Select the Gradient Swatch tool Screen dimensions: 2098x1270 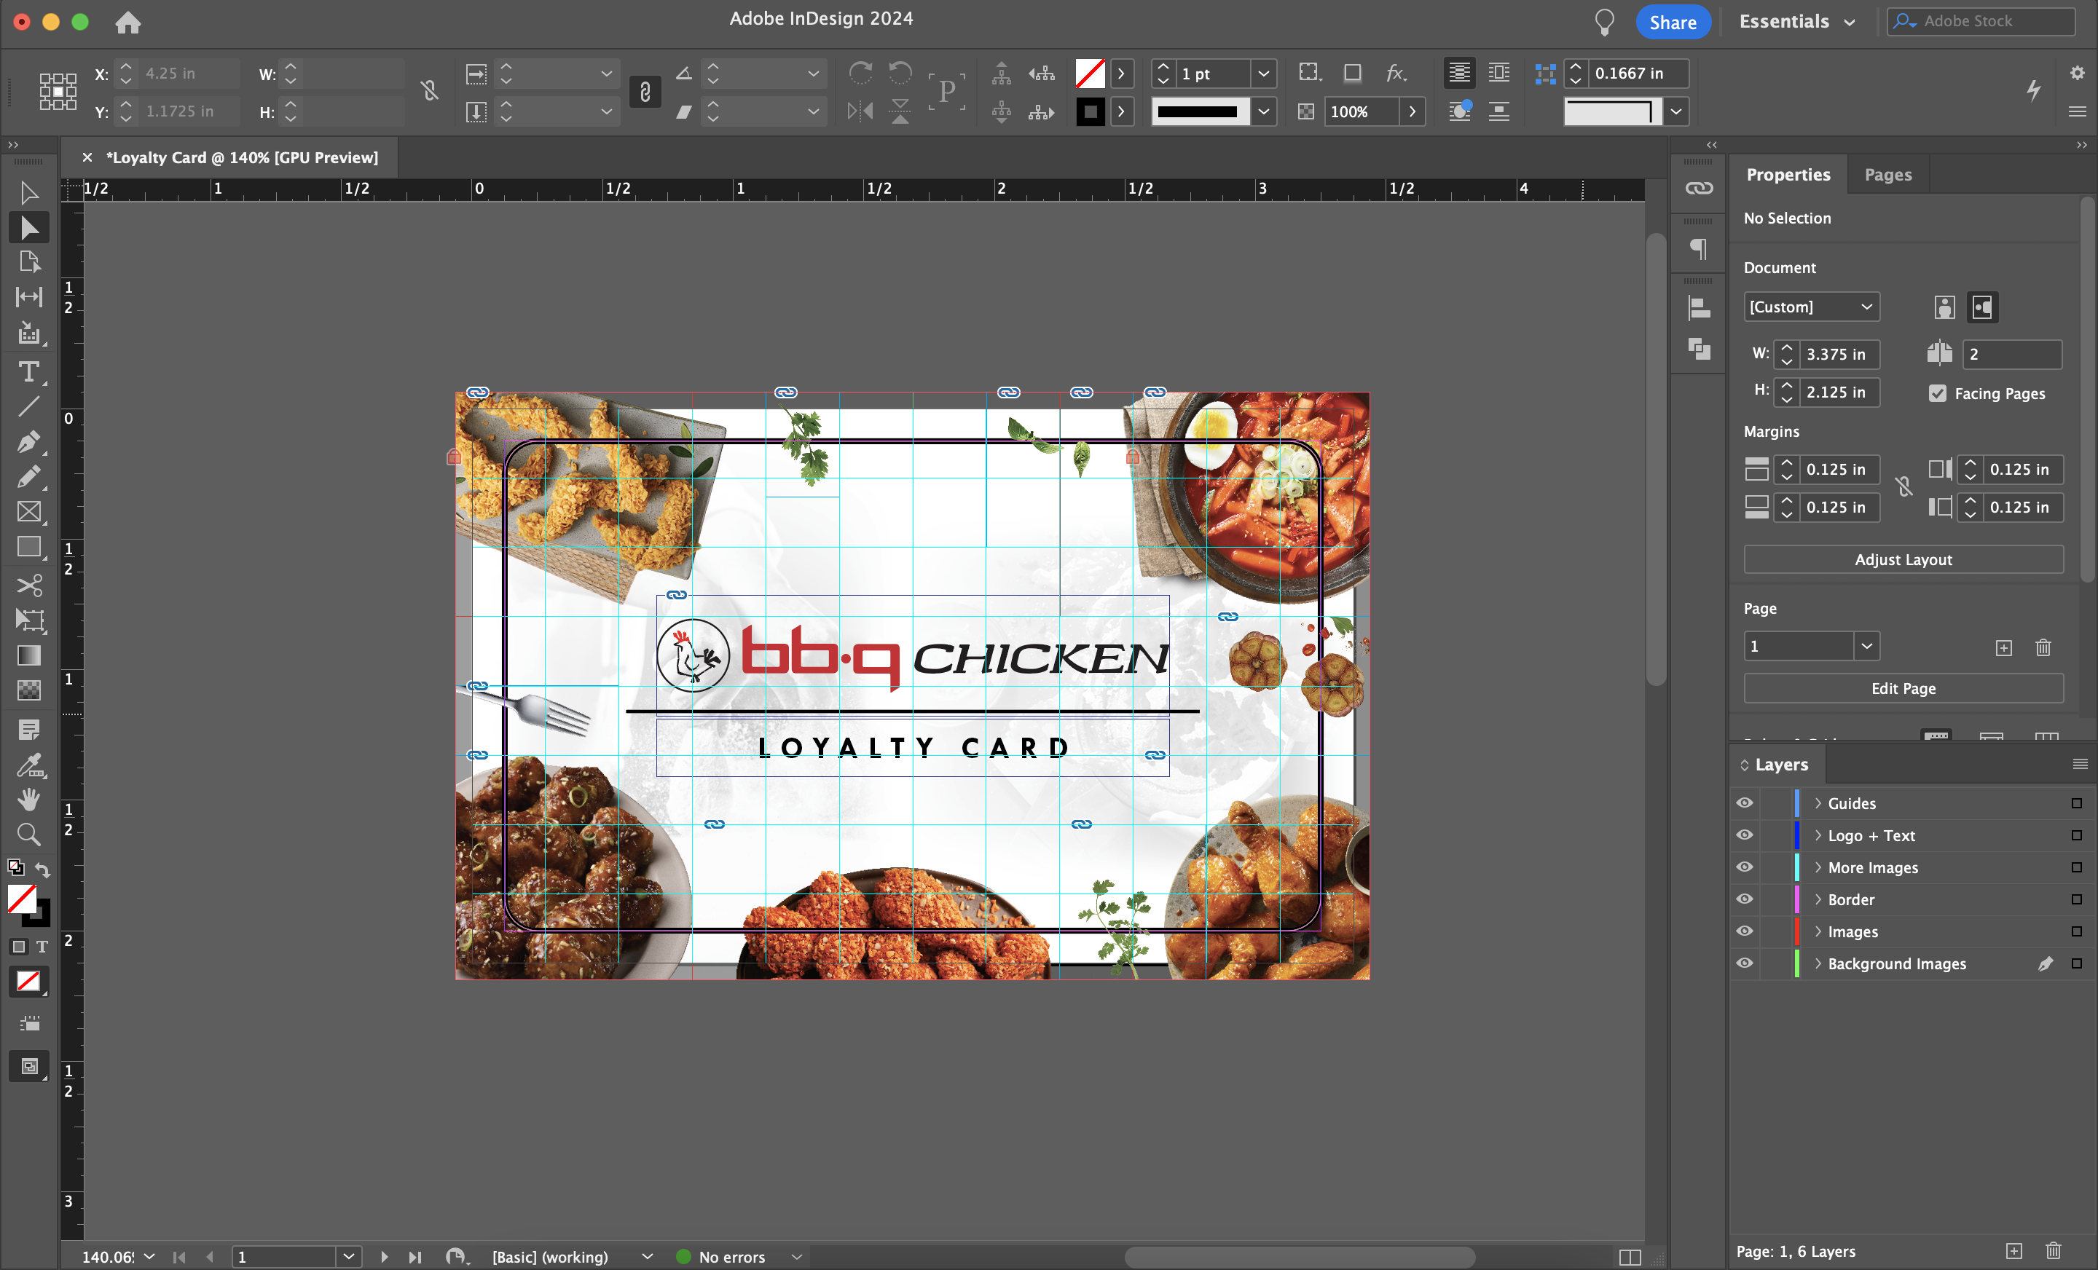29,655
